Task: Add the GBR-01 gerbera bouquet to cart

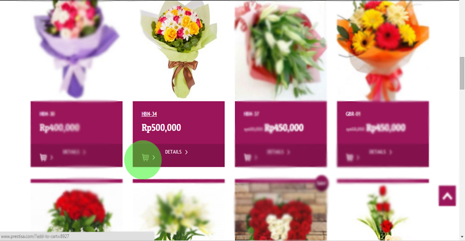Action: [x=353, y=157]
